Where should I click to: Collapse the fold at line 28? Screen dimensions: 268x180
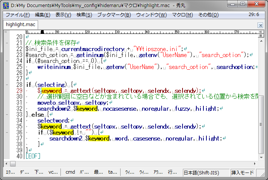pos(7,85)
